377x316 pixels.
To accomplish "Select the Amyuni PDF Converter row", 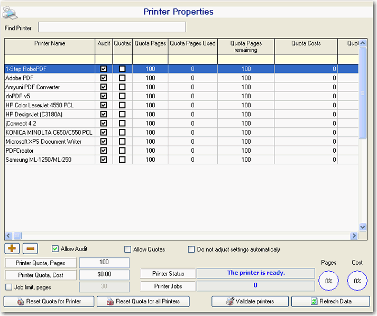I will point(181,87).
